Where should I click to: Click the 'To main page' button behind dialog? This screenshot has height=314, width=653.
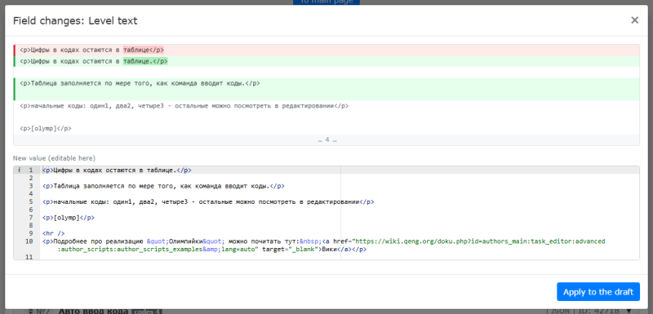(326, 2)
